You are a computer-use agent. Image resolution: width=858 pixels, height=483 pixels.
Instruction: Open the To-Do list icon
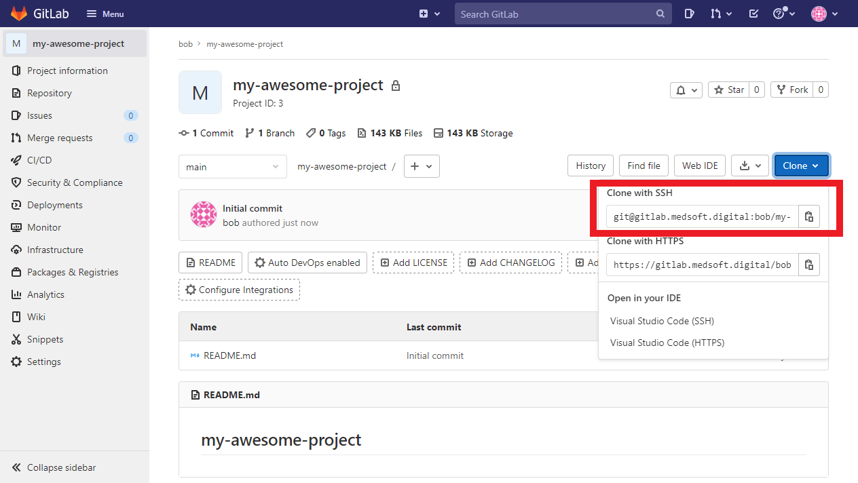753,14
